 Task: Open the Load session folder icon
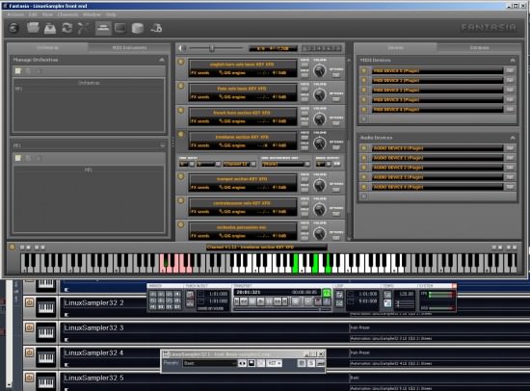33,28
